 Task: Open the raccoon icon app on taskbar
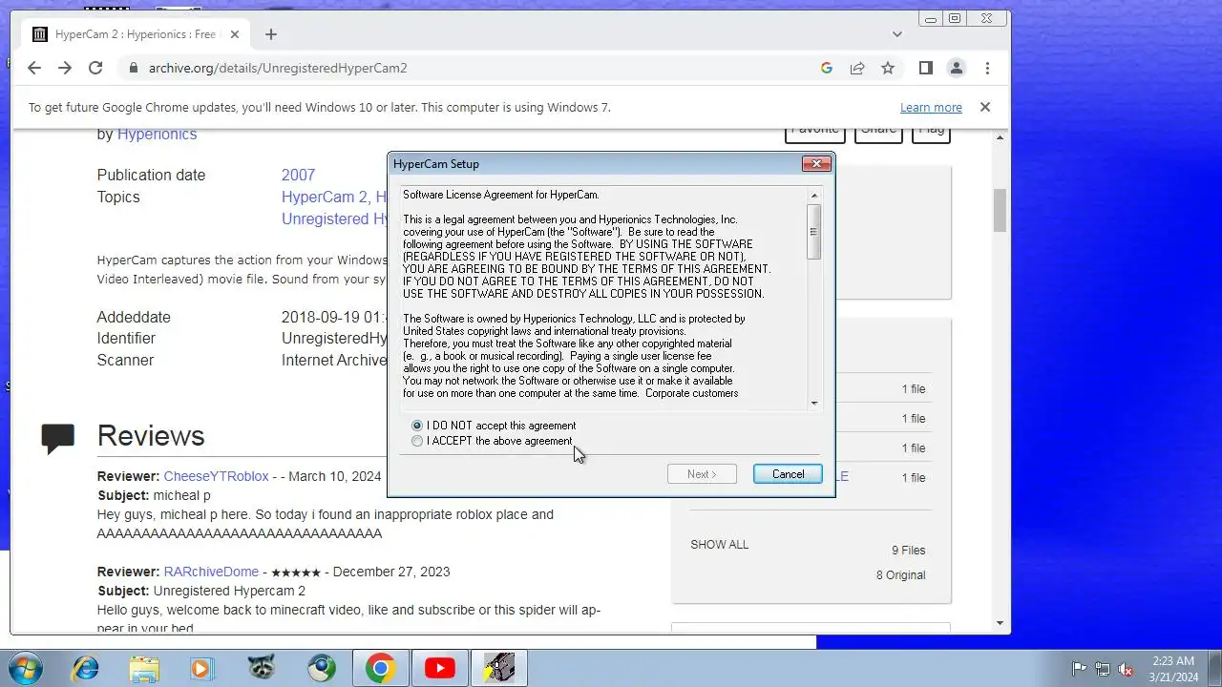coord(261,668)
